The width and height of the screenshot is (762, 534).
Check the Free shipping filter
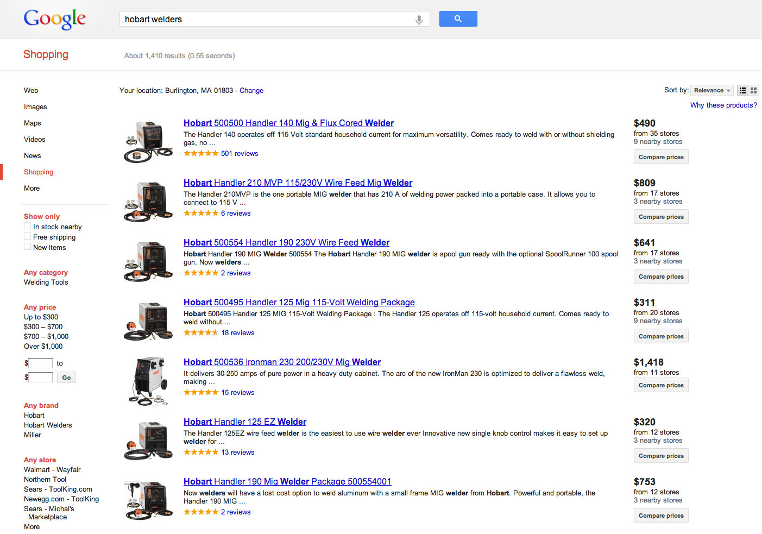[x=27, y=236]
